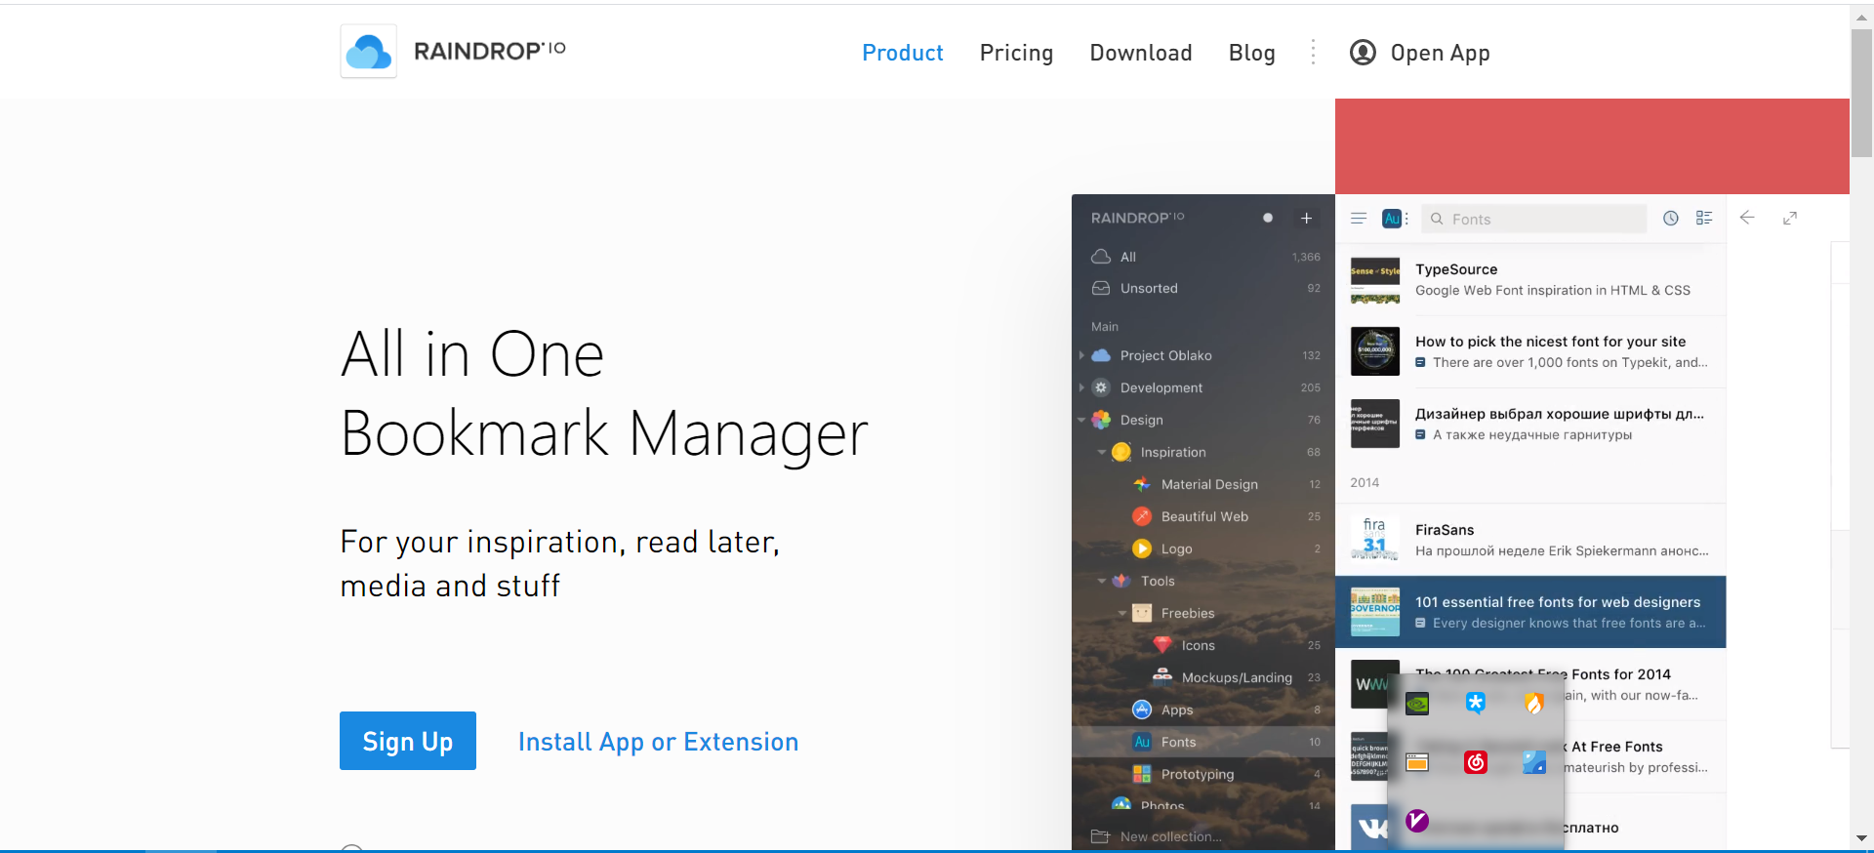Click the RAINDROP.IO wordmark in page header
This screenshot has width=1874, height=853.
[x=490, y=51]
